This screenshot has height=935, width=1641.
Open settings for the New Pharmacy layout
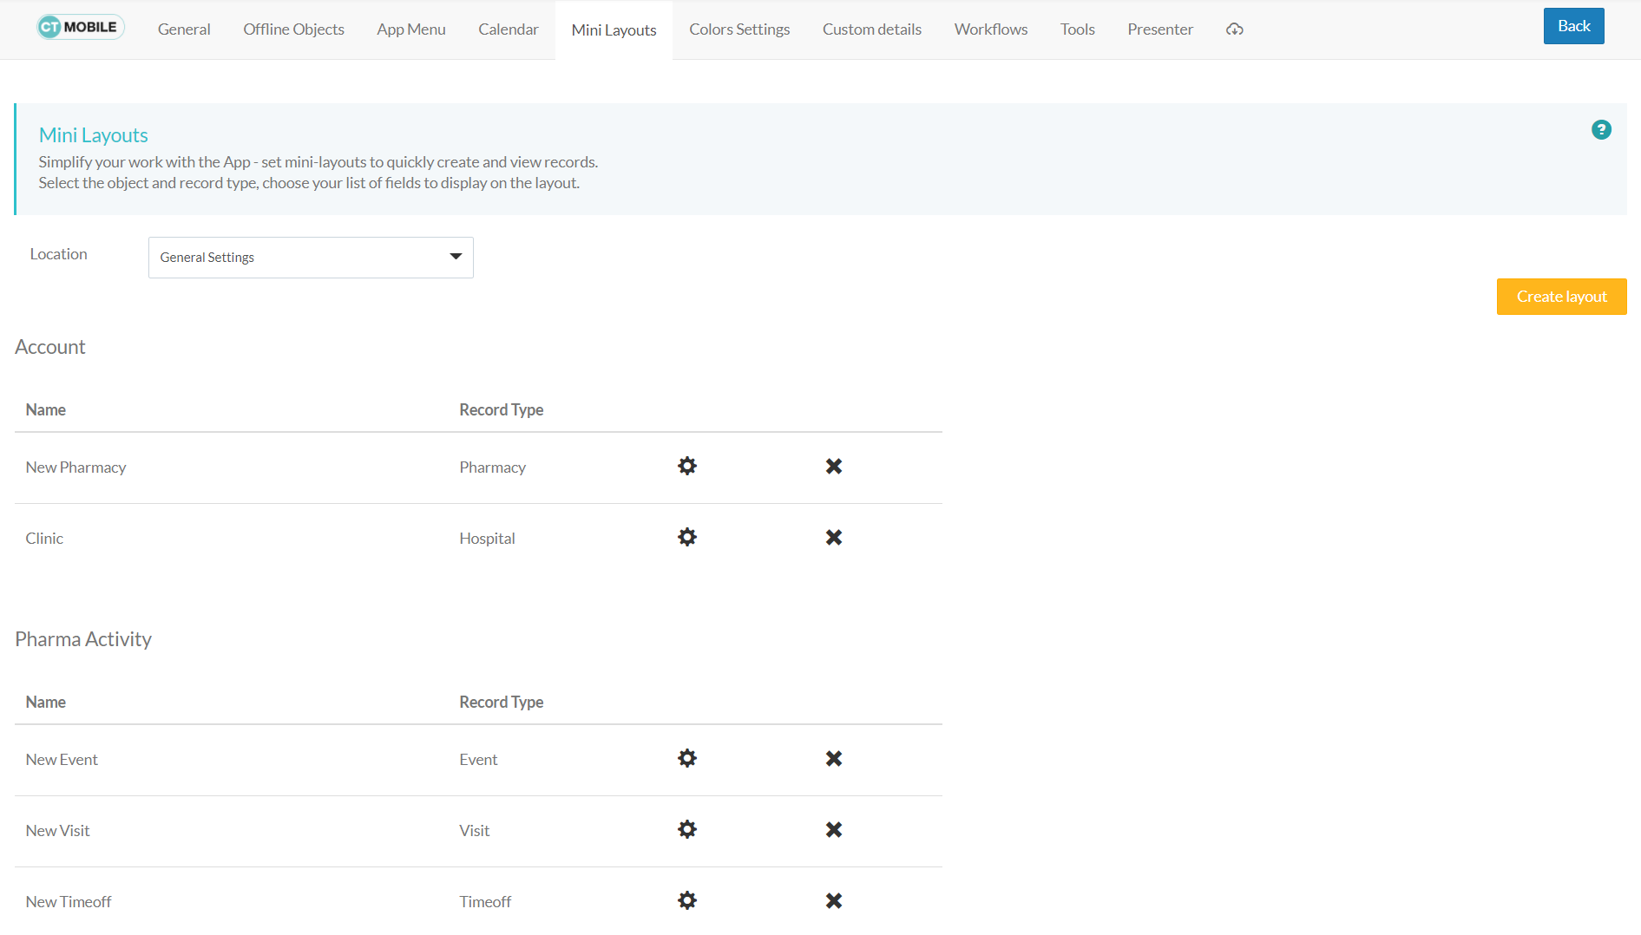[686, 467]
